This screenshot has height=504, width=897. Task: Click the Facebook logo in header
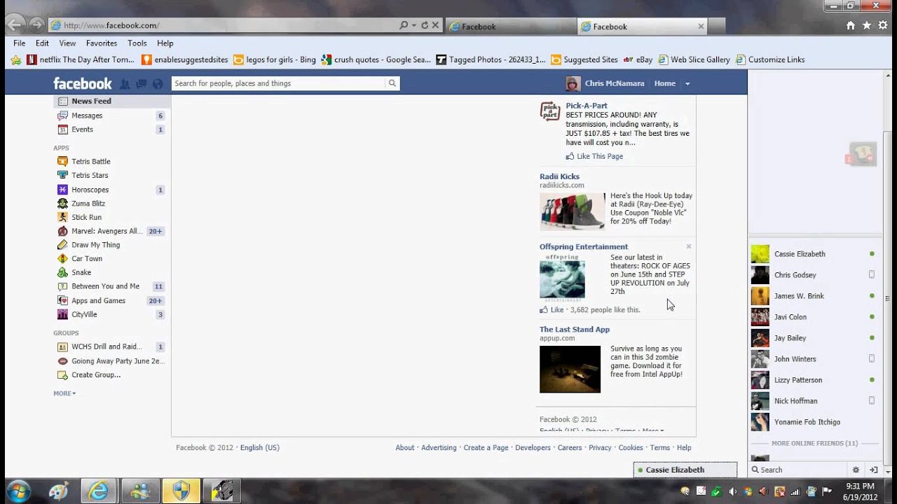[x=83, y=83]
